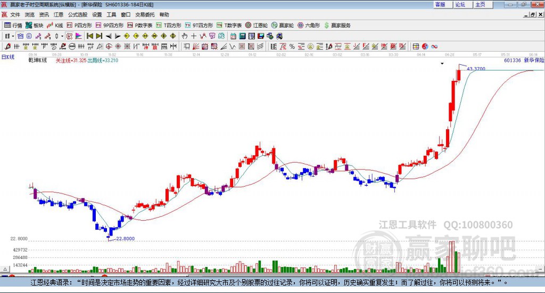Image resolution: width=545 pixels, height=293 pixels.
Task: Open the P四方形 tool
Action: coord(79,26)
